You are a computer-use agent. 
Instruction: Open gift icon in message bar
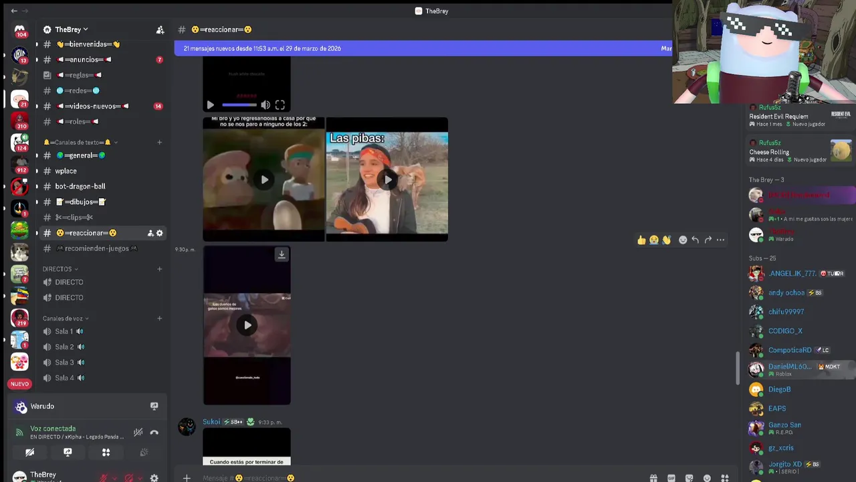[x=653, y=478]
